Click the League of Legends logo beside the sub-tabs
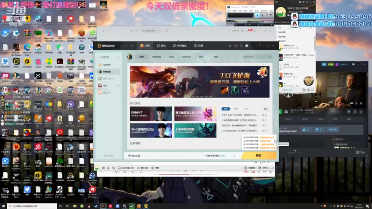This screenshot has height=209, width=372. [130, 57]
